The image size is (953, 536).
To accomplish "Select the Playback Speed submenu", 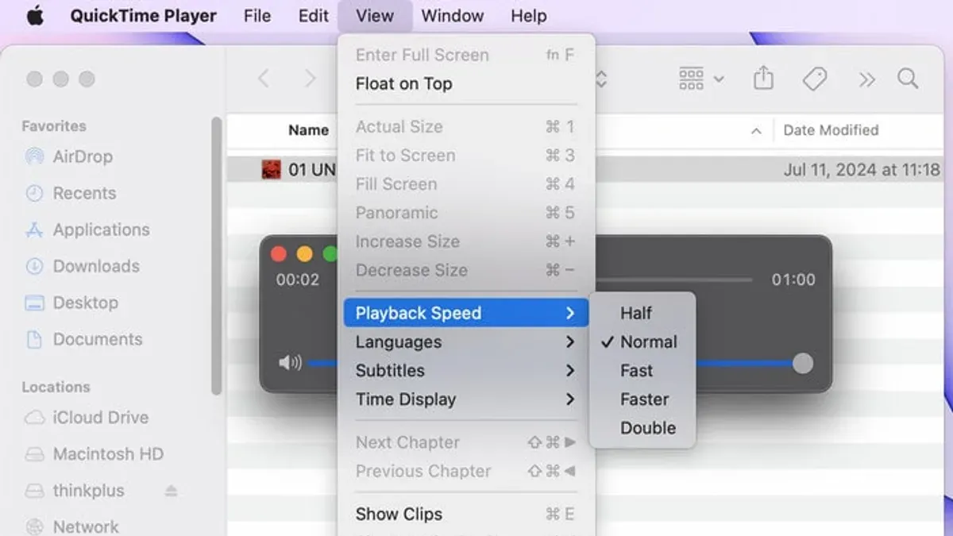I will 466,313.
